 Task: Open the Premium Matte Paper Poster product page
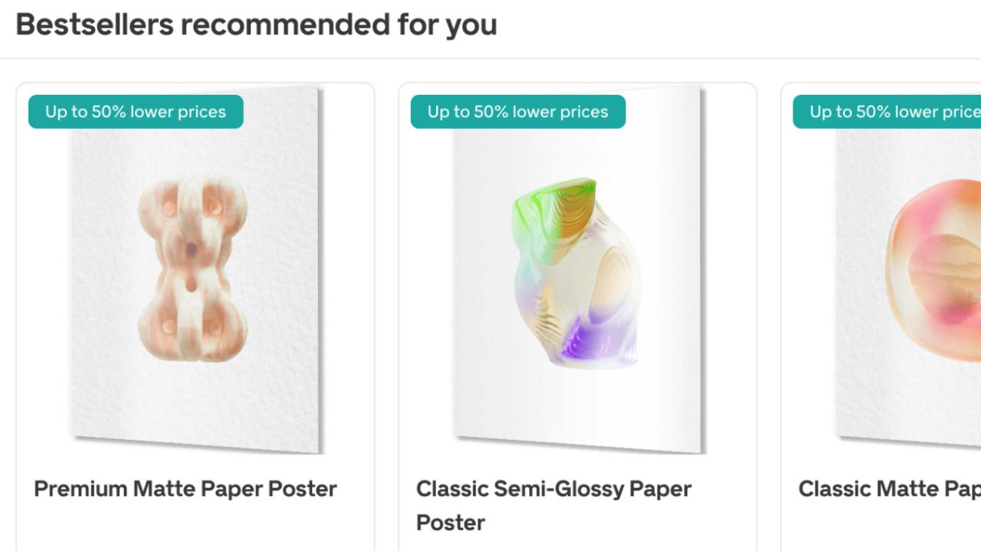point(185,488)
